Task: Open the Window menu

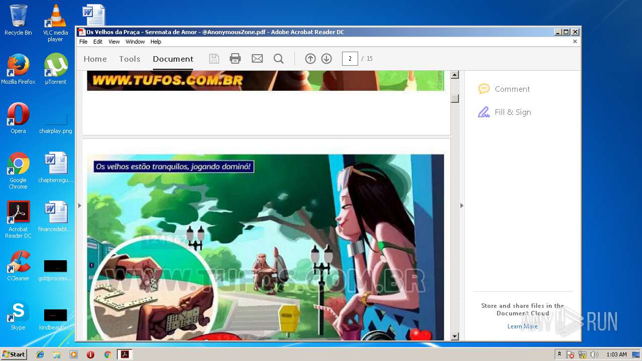Action: [135, 42]
